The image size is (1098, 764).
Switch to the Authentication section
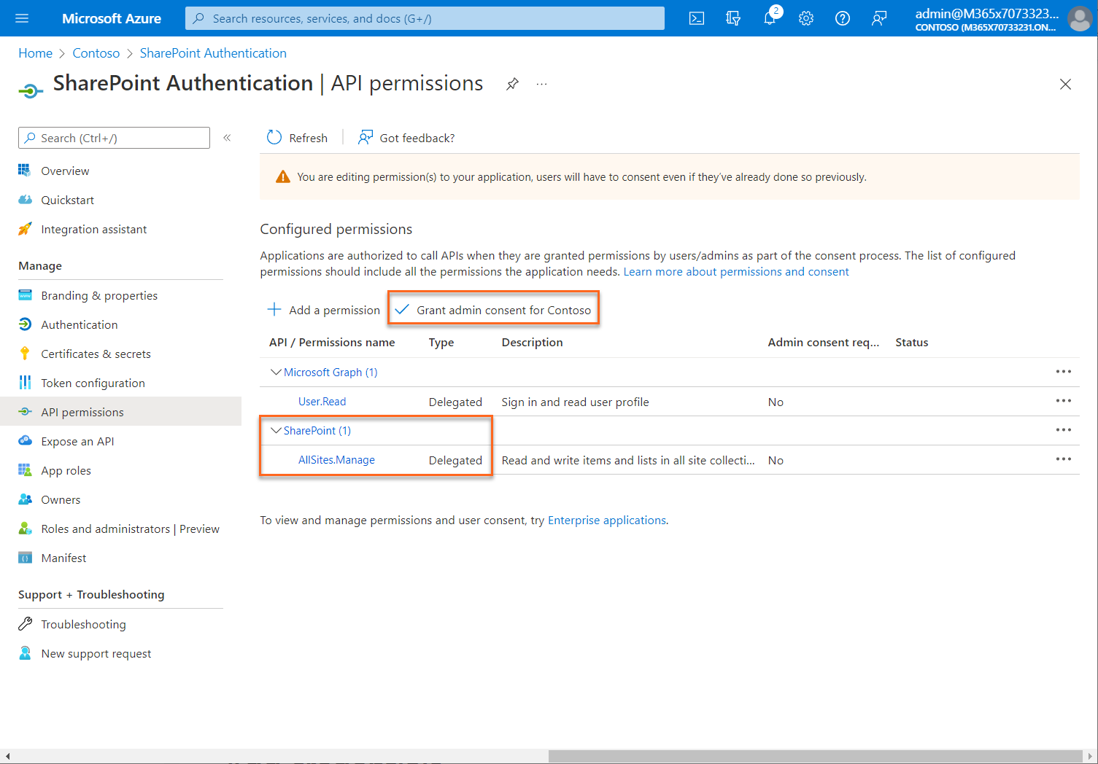coord(79,324)
